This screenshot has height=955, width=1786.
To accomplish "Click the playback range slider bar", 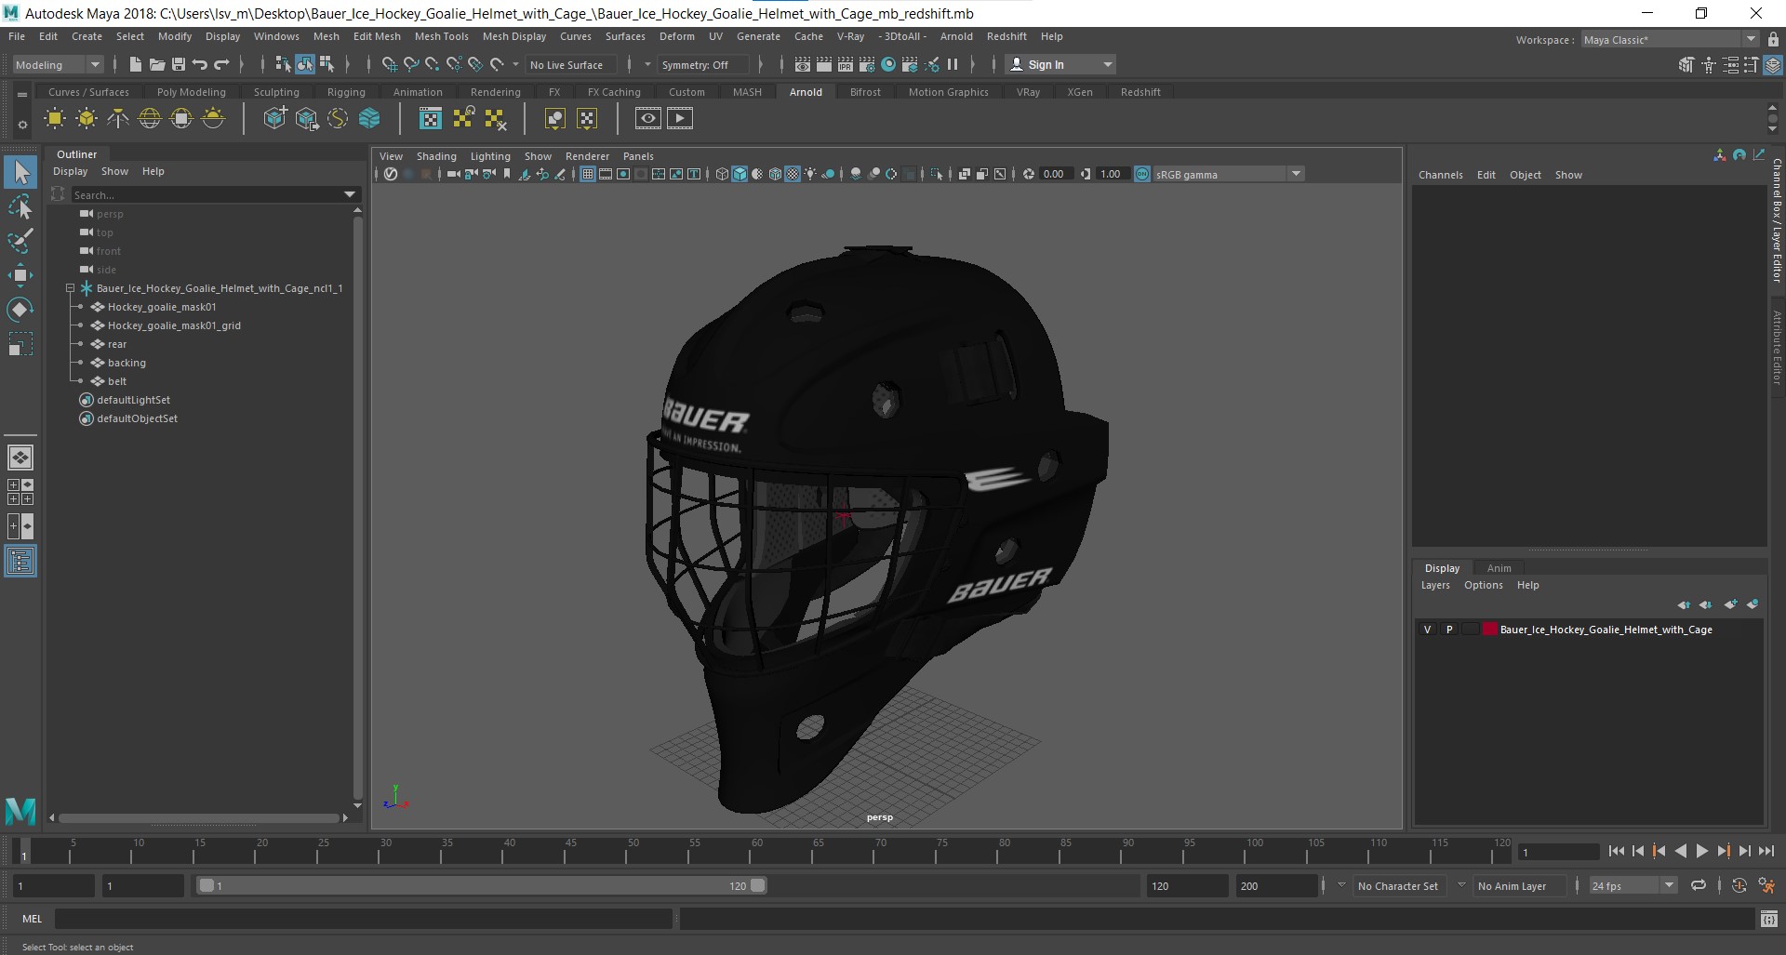I will (x=482, y=885).
